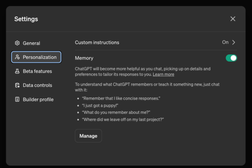
Task: Click the Memory section heading
Action: point(84,58)
